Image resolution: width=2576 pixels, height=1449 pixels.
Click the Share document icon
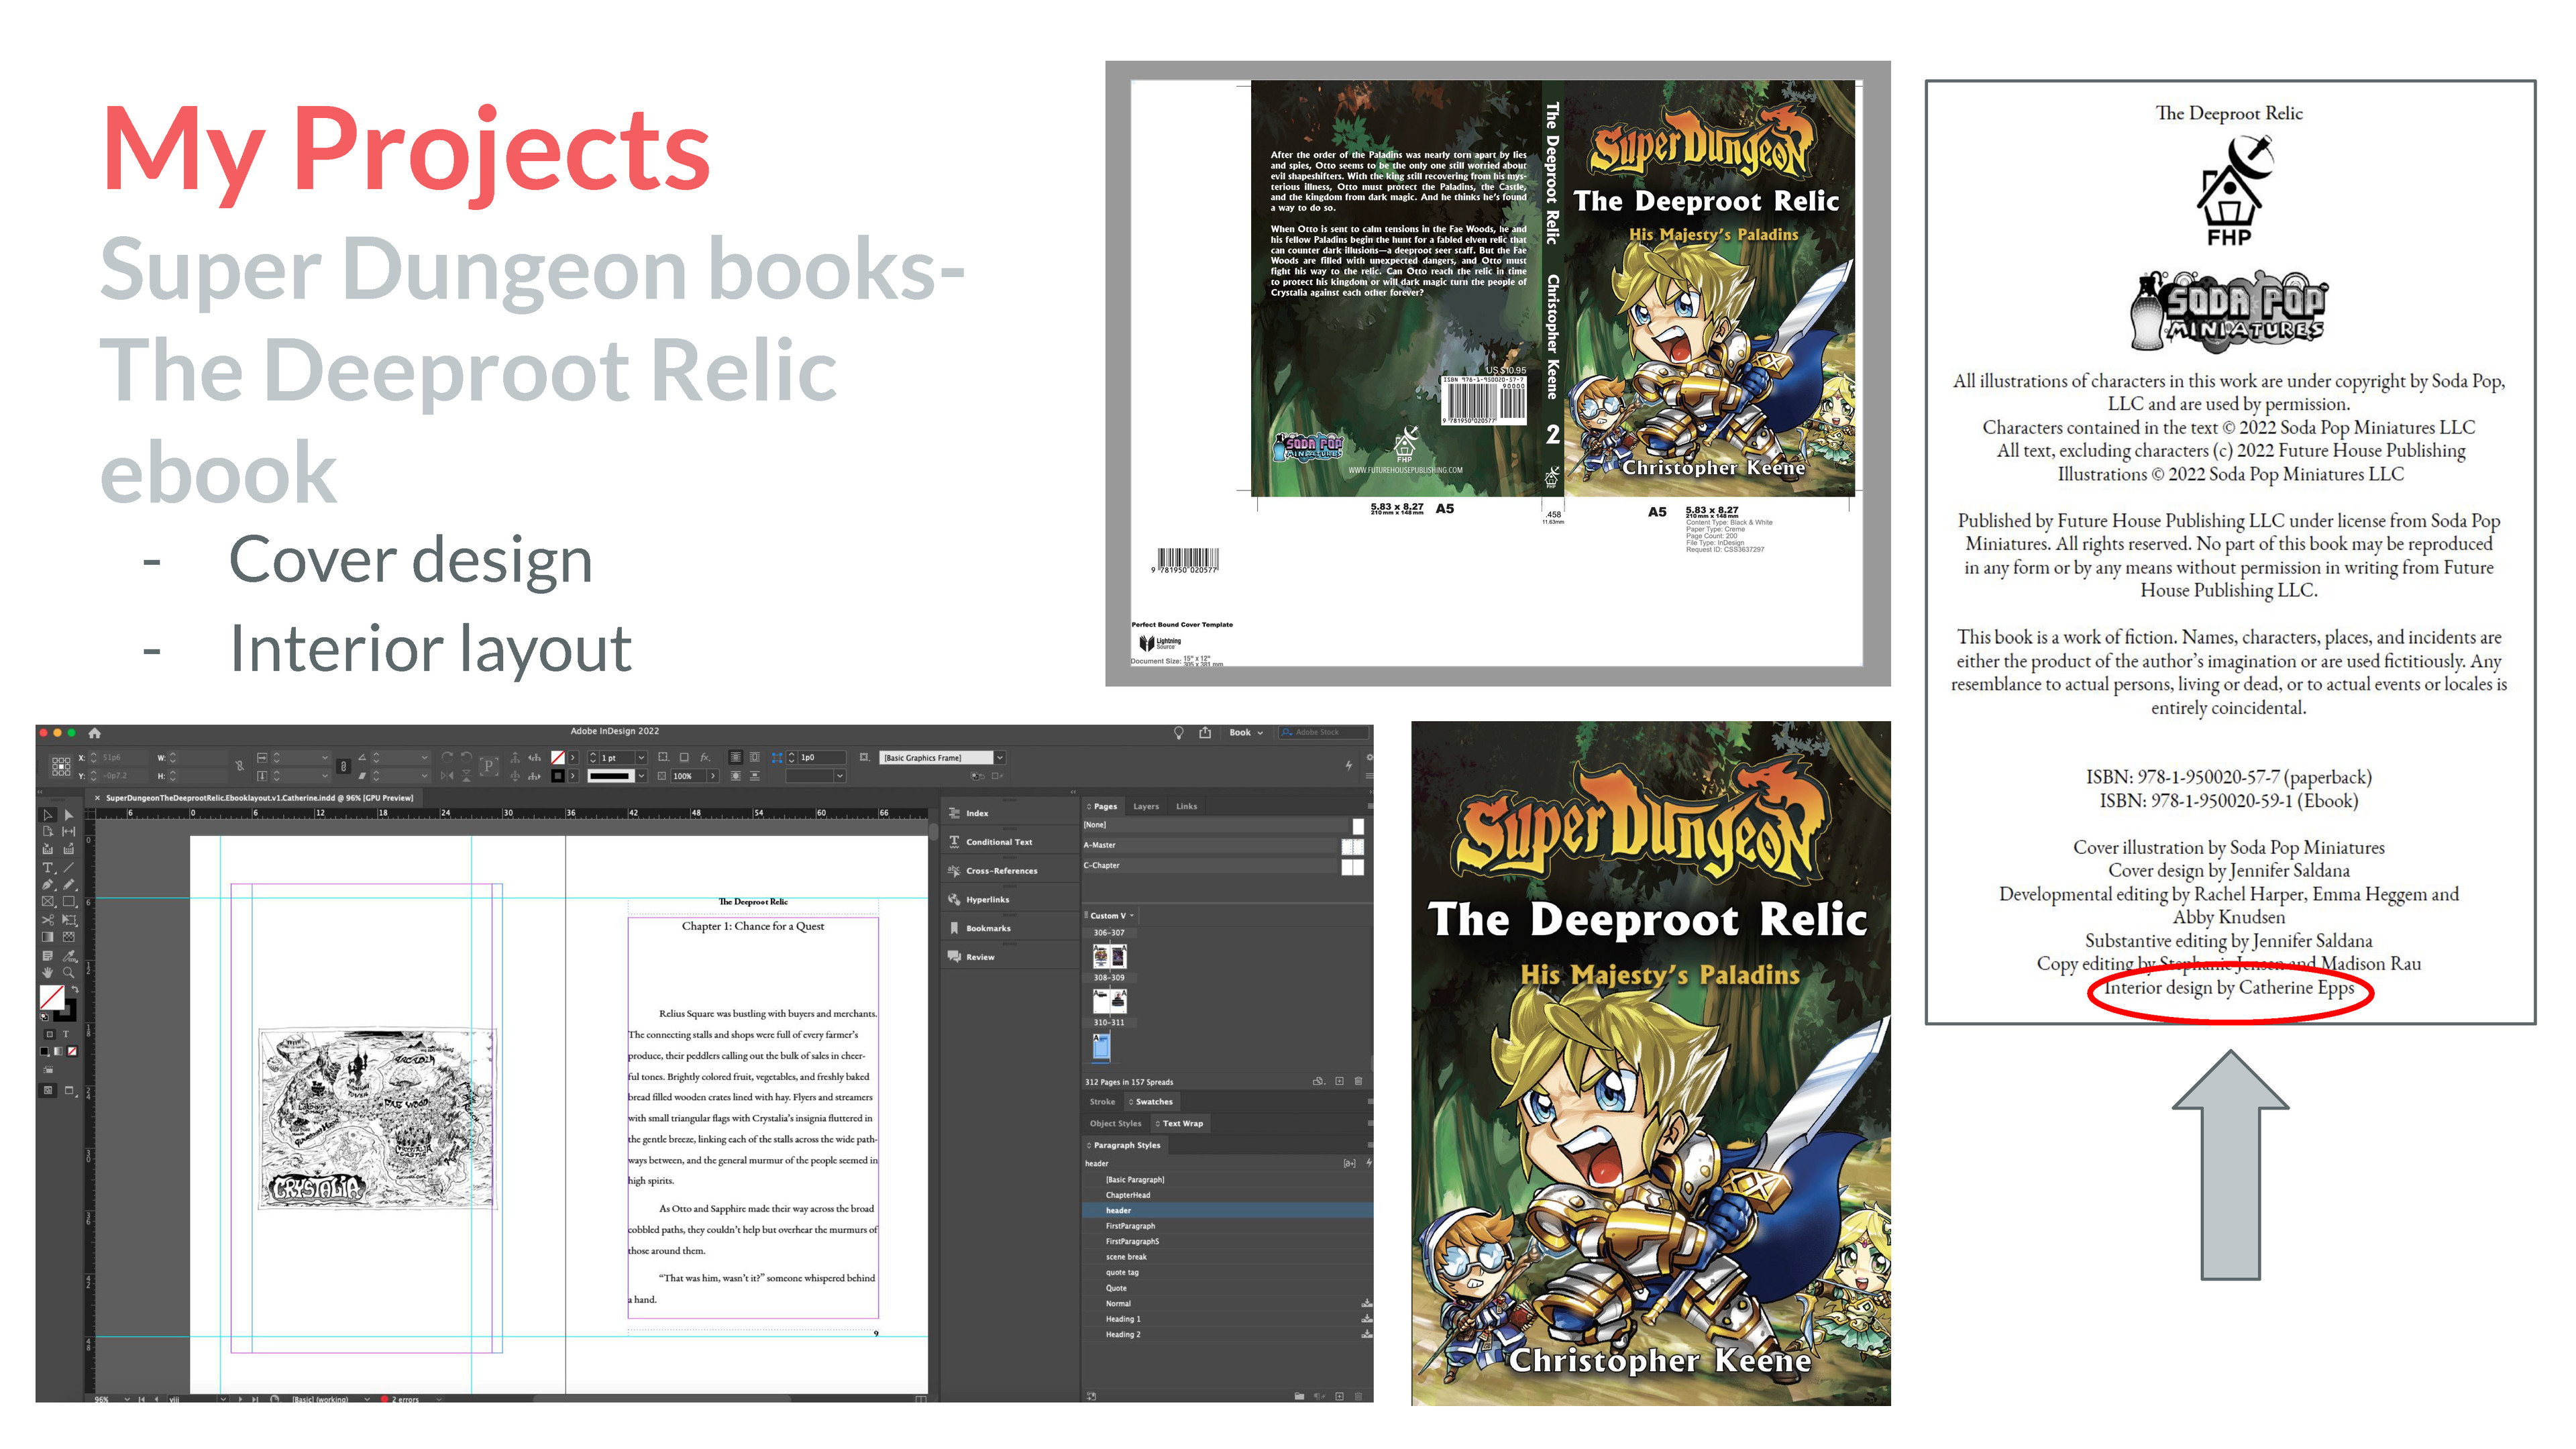(1205, 732)
